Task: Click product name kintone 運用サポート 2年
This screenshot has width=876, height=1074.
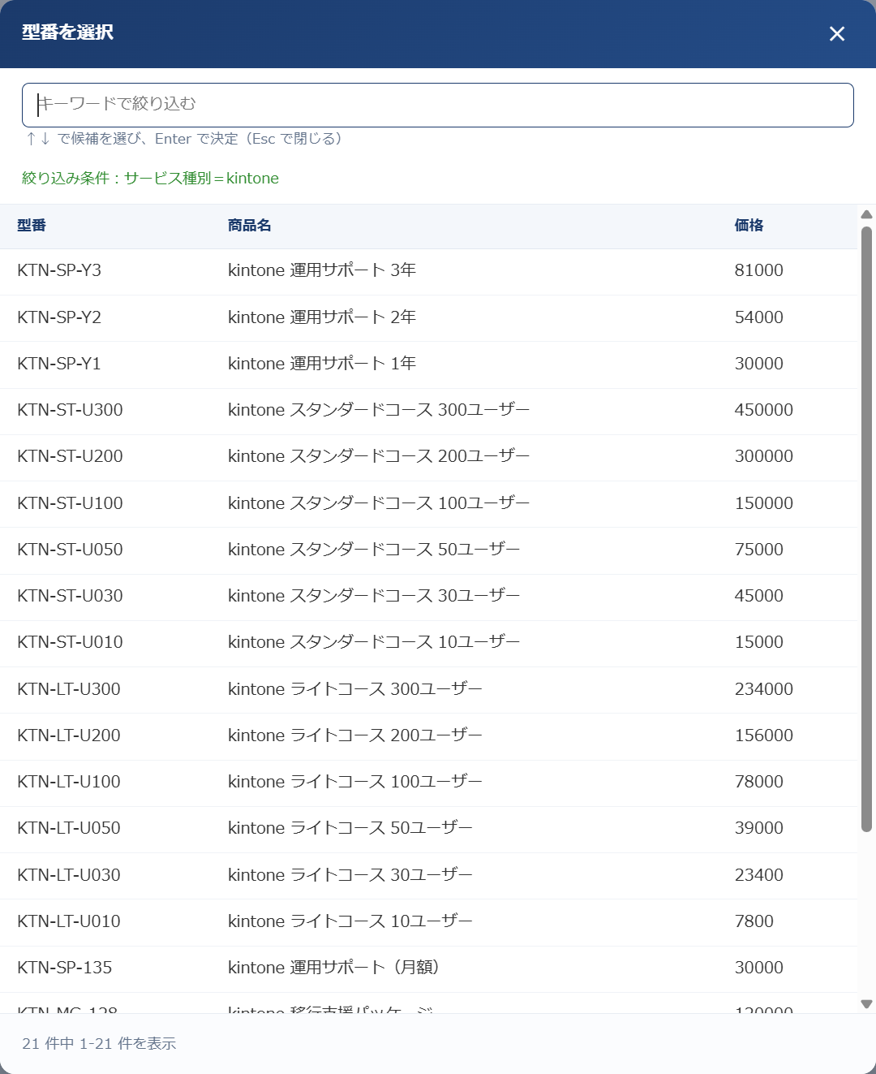Action: click(322, 317)
